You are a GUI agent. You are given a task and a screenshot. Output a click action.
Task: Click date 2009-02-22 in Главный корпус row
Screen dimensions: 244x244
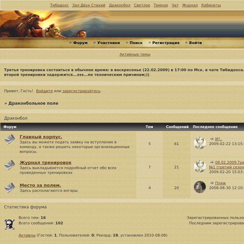pos(226,144)
